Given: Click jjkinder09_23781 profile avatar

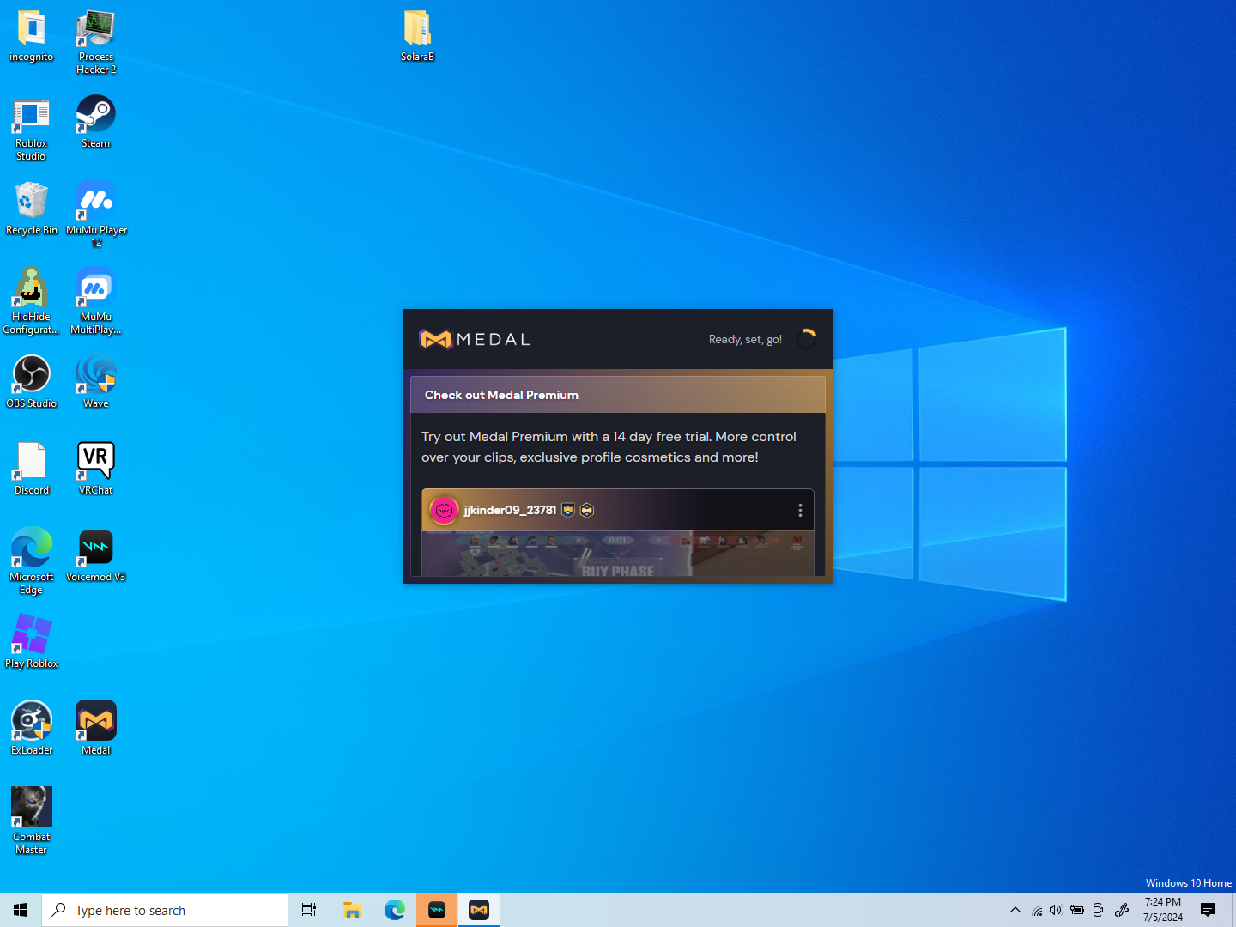Looking at the screenshot, I should (x=444, y=511).
